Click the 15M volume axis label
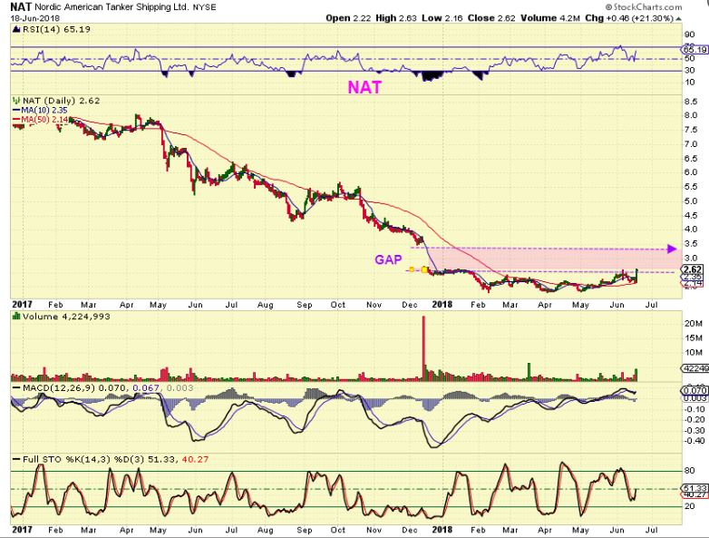Screen dimensions: 709x538 [693, 337]
